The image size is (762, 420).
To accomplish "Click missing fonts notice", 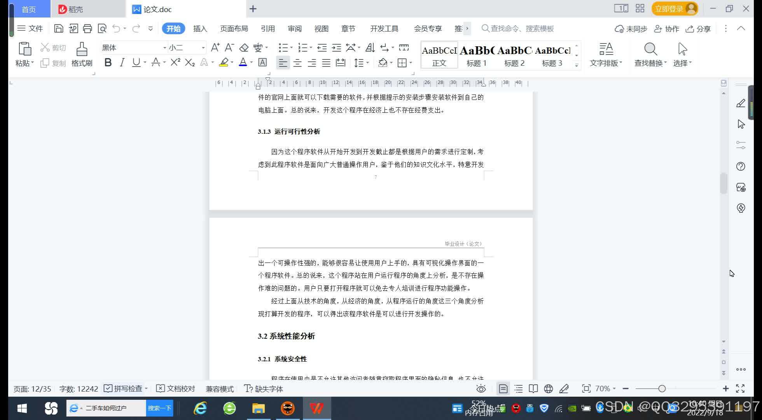I will (x=263, y=388).
